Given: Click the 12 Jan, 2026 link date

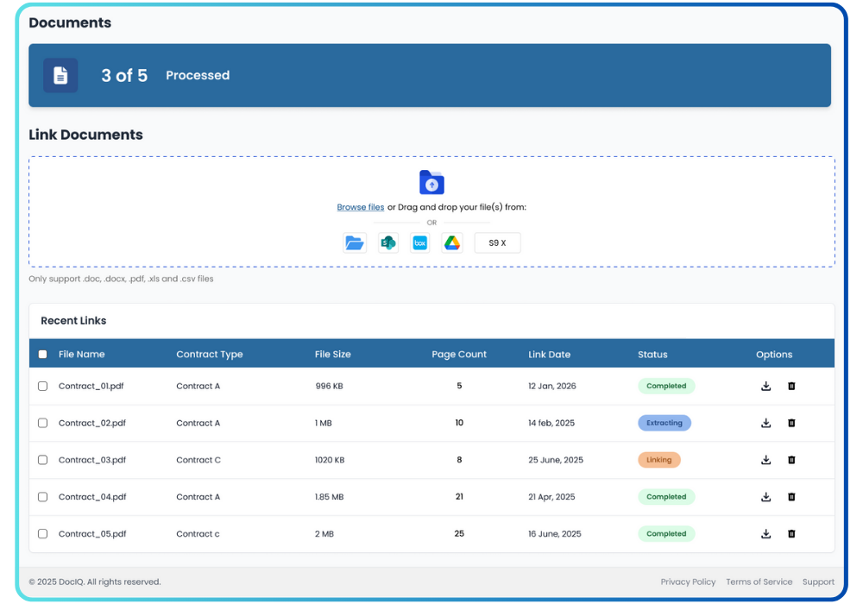Looking at the screenshot, I should (552, 387).
